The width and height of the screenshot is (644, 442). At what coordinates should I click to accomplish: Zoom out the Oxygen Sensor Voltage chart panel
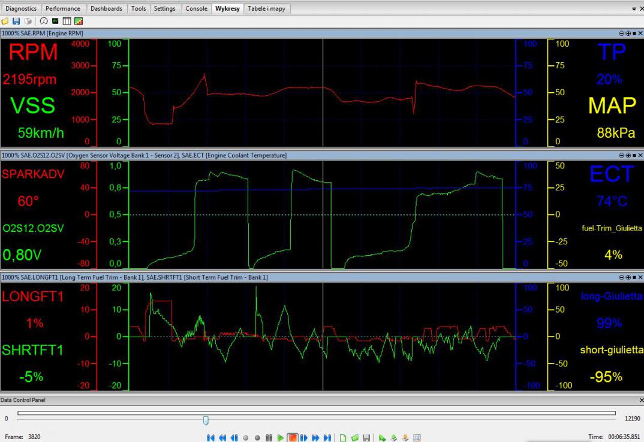(621, 155)
